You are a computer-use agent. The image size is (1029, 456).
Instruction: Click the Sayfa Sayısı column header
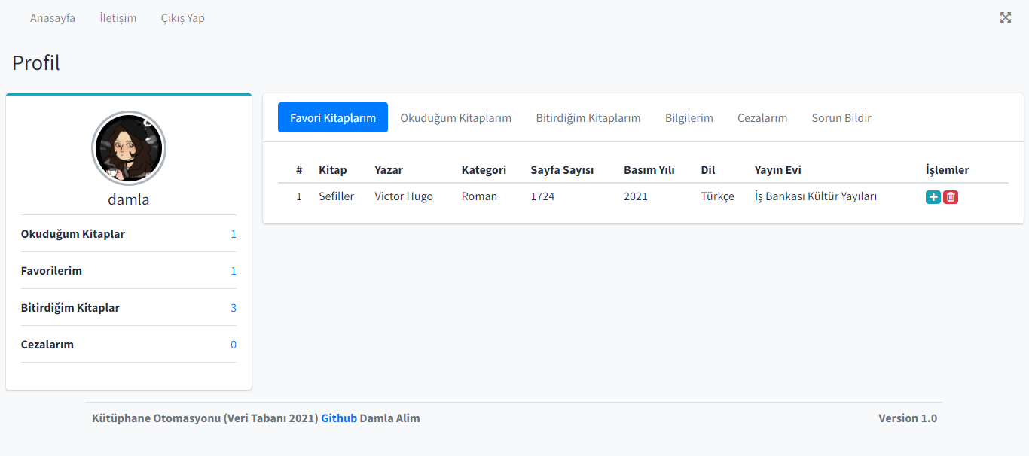coord(562,170)
